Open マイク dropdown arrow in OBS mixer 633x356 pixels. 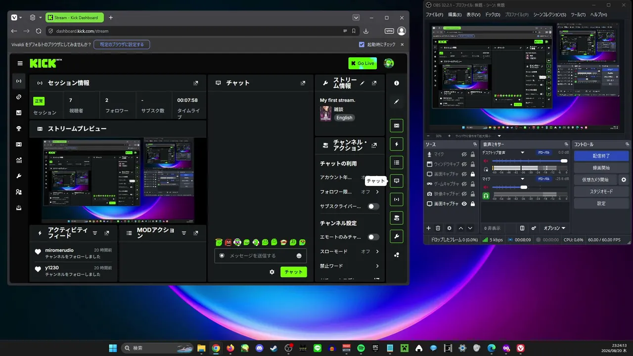[522, 178]
